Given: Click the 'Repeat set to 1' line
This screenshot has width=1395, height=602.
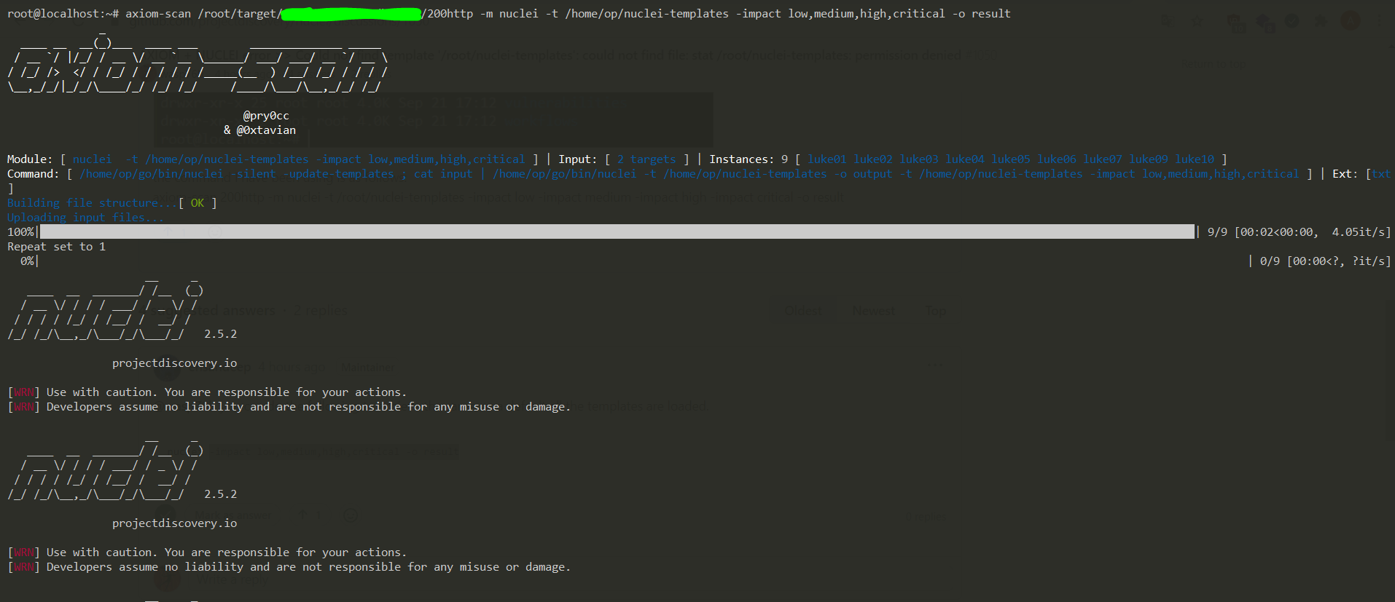Looking at the screenshot, I should pyautogui.click(x=57, y=247).
